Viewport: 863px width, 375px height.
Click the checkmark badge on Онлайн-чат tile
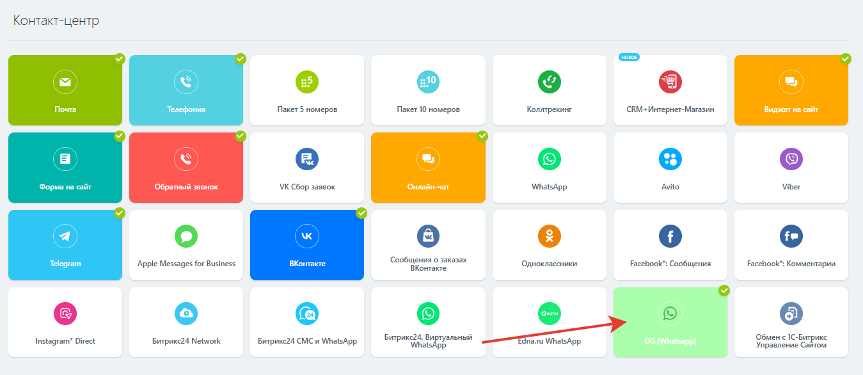(x=482, y=136)
